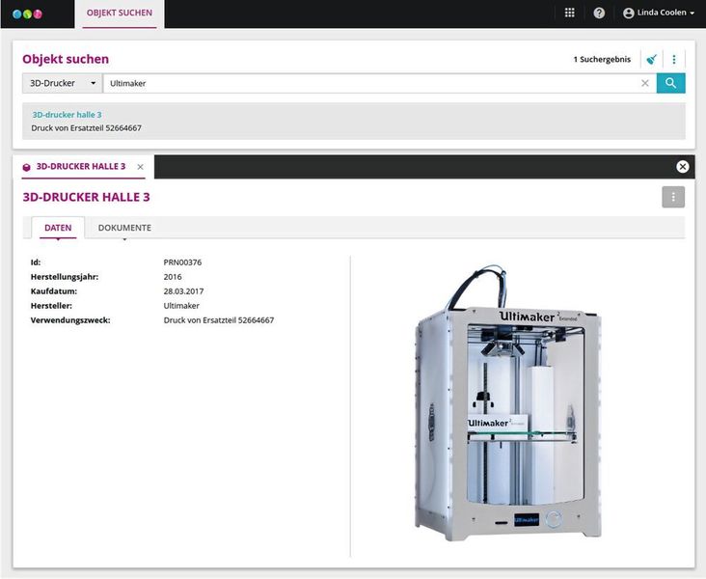
Task: Click the Kaufdatum value 28.03.2017
Action: click(x=183, y=291)
